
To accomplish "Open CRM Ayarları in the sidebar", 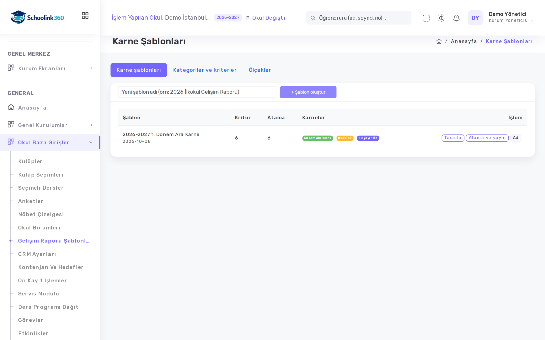I will coord(37,254).
